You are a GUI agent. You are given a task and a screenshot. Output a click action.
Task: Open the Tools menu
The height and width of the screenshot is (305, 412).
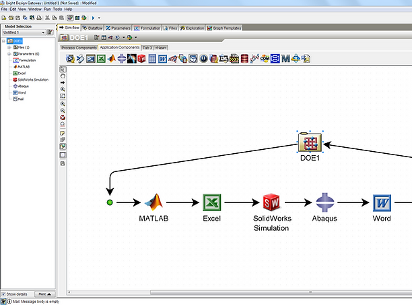coord(57,9)
